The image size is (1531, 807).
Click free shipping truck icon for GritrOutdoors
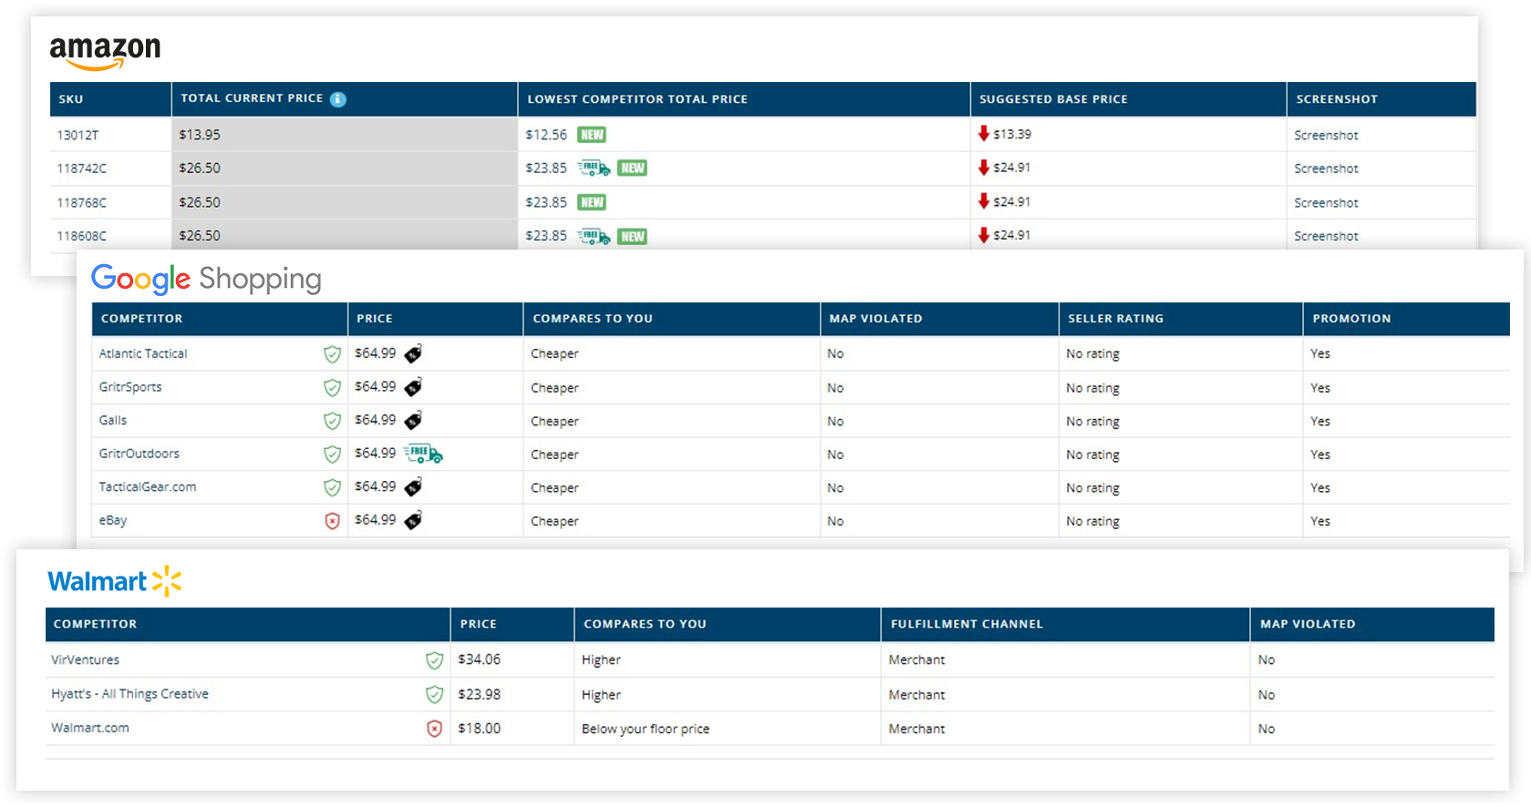coord(423,454)
